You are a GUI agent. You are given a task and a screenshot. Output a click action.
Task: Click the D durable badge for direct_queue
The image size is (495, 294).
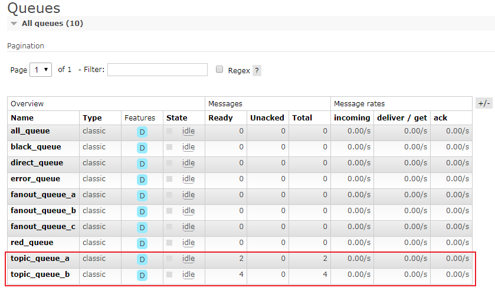tap(142, 164)
